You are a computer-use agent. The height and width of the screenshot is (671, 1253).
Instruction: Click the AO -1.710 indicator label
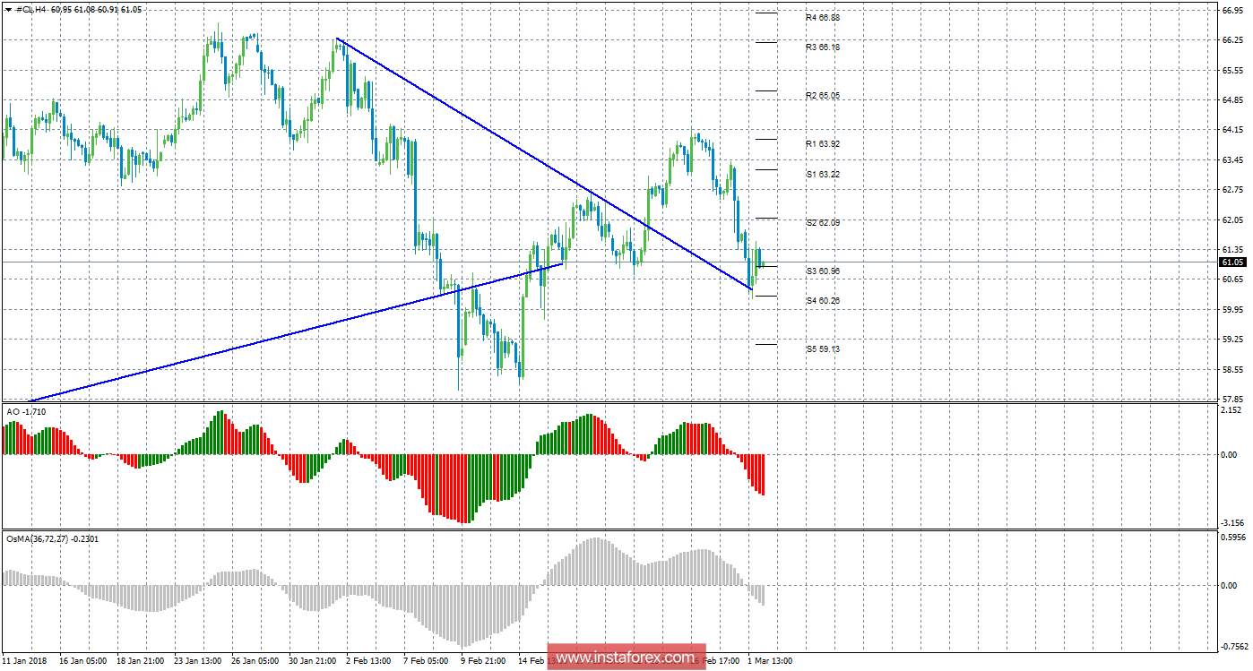pos(26,411)
